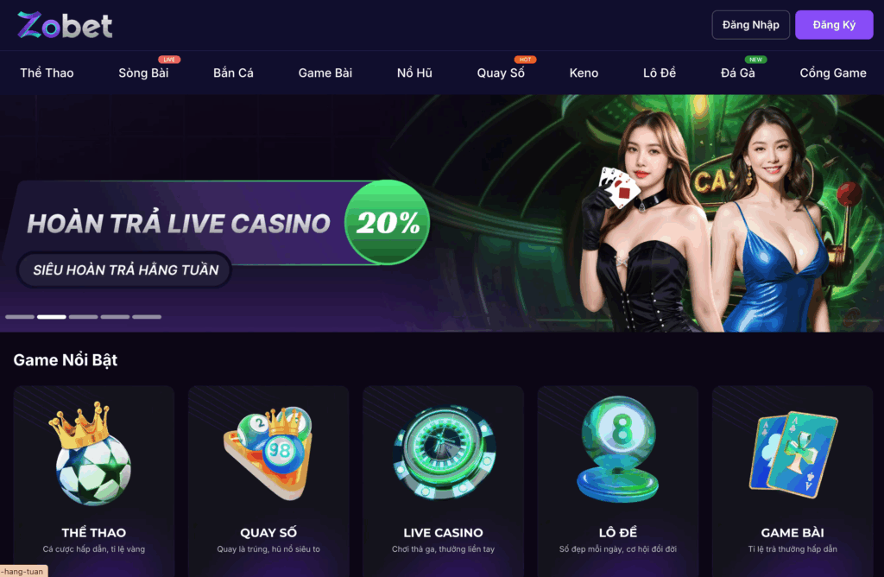Open the Đá Gà menu item

click(x=737, y=73)
